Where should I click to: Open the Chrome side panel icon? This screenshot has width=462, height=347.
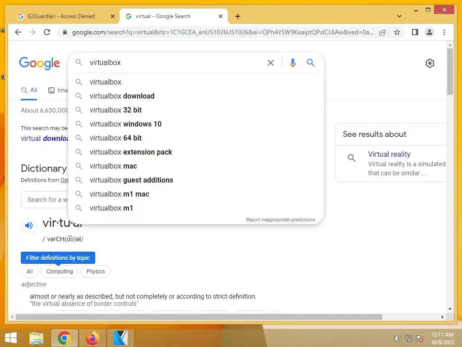(415, 32)
